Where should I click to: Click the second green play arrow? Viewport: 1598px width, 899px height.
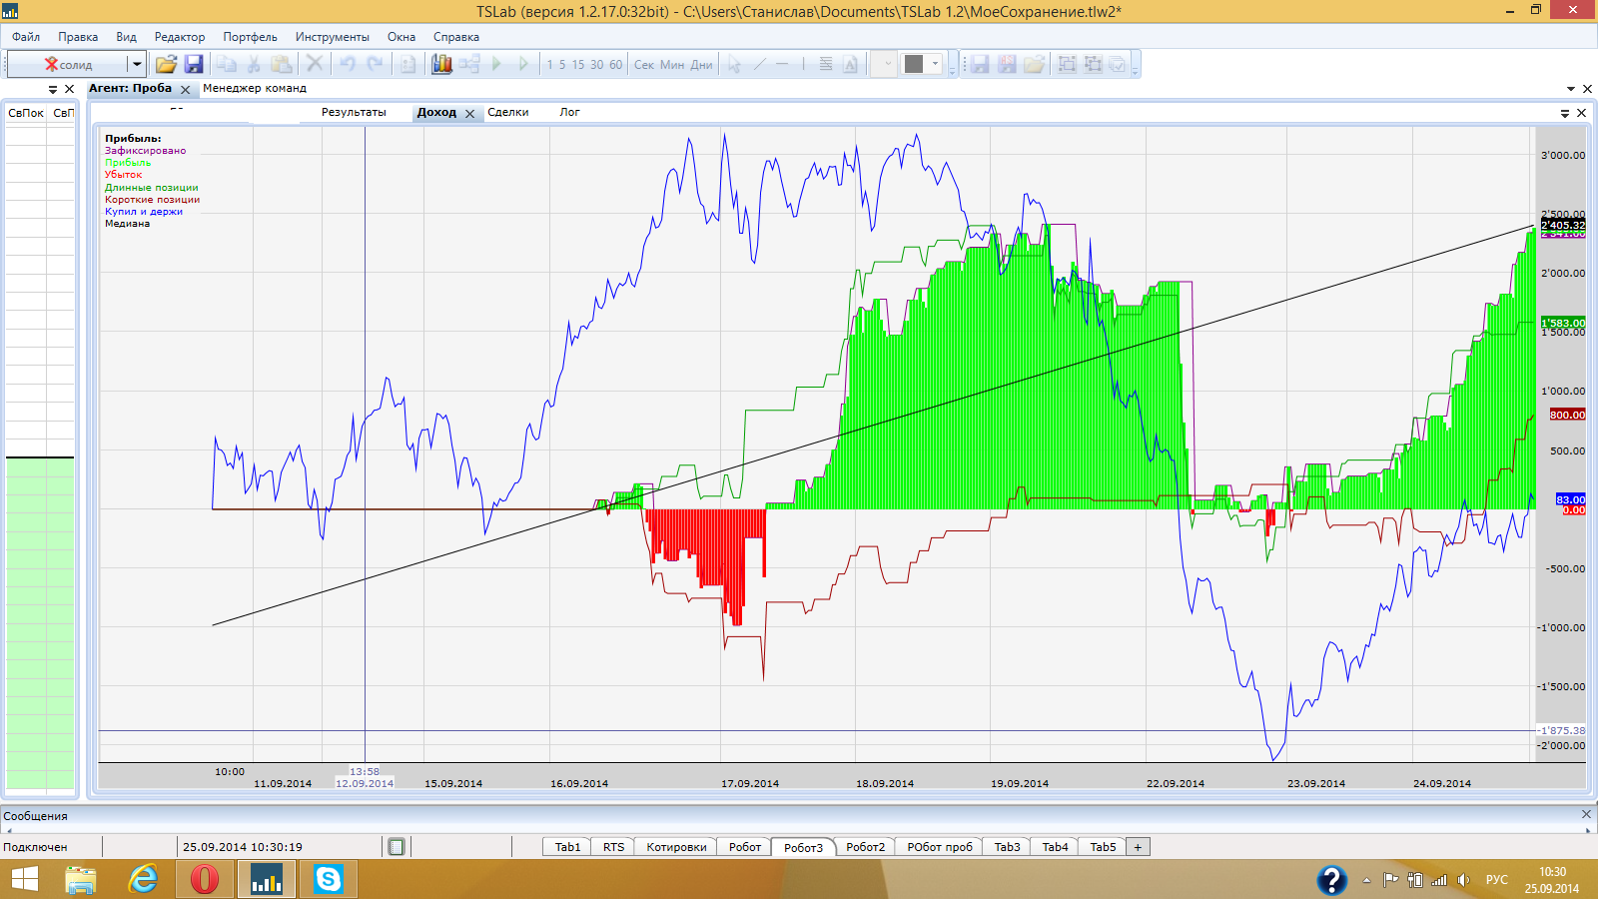point(523,64)
